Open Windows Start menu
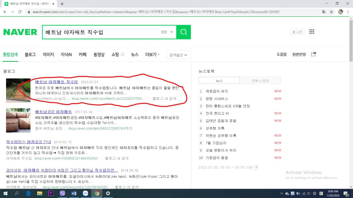The image size is (353, 198). (5, 193)
